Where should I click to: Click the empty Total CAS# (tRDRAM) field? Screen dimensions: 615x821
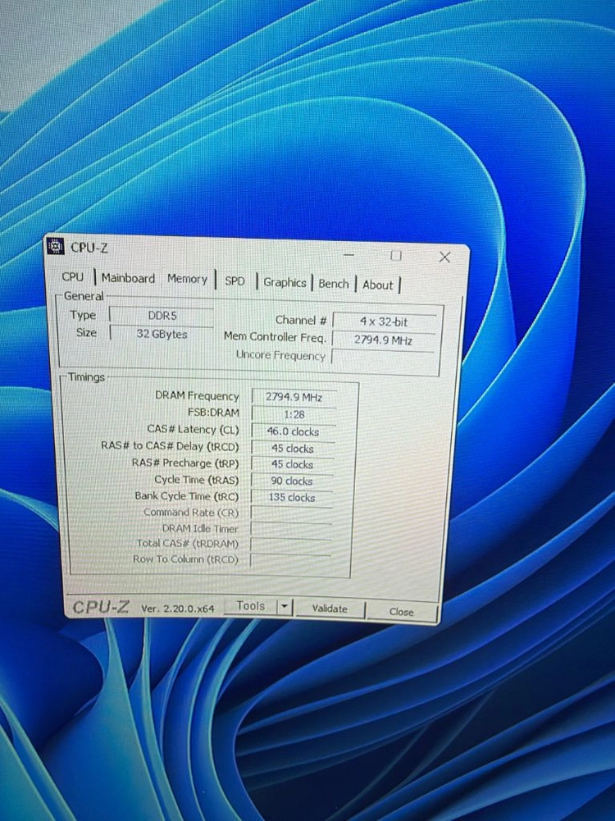[290, 544]
